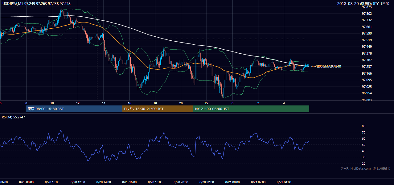The height and width of the screenshot is (185, 394).
Task: Click RSI axis level 30
Action: point(363,157)
